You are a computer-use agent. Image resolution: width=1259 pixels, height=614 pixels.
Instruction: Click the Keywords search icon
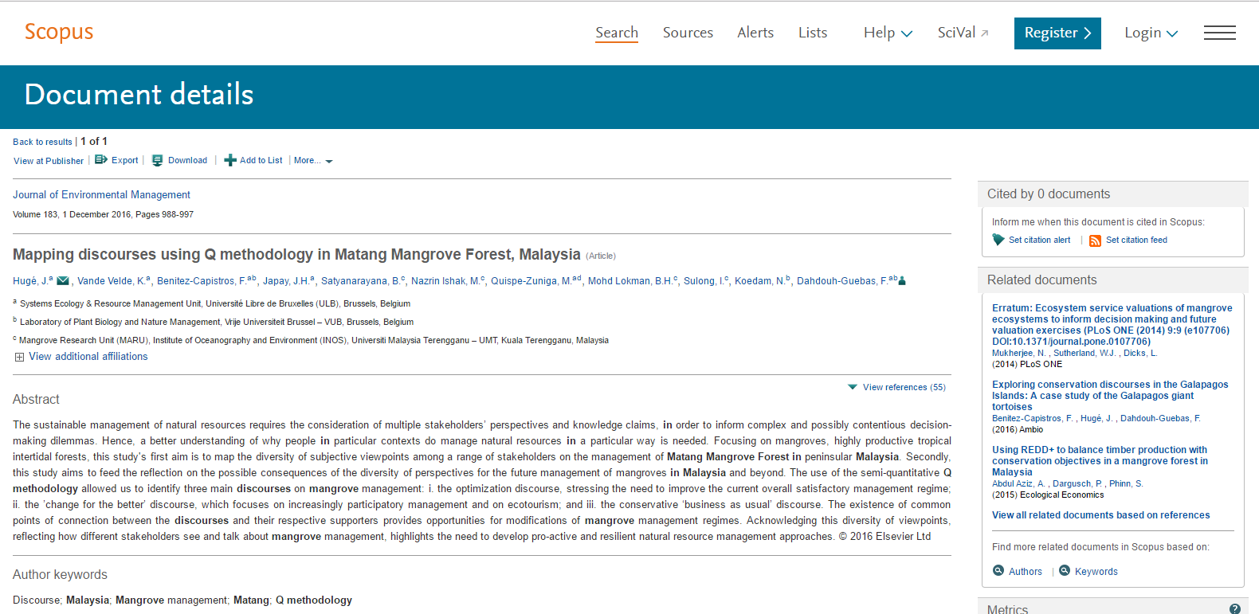point(1065,570)
